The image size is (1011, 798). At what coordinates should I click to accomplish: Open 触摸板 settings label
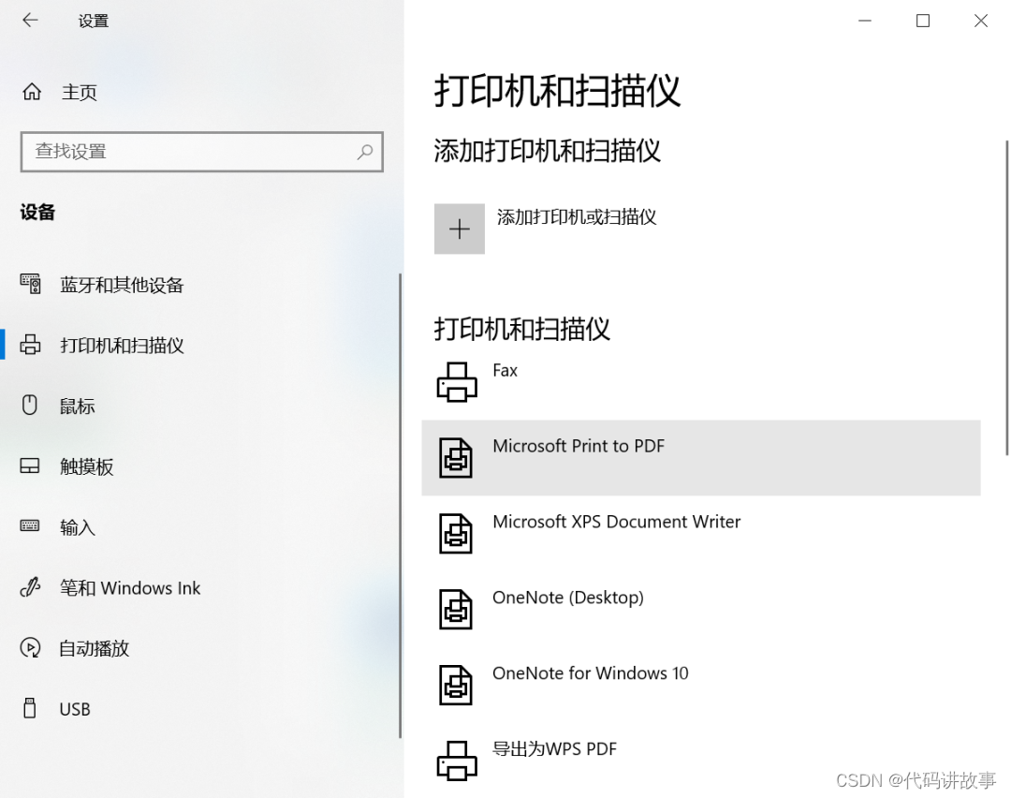86,466
